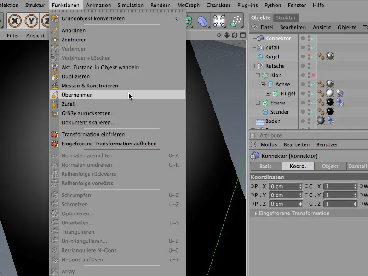
Task: Click the P . X input field
Action: (x=285, y=186)
